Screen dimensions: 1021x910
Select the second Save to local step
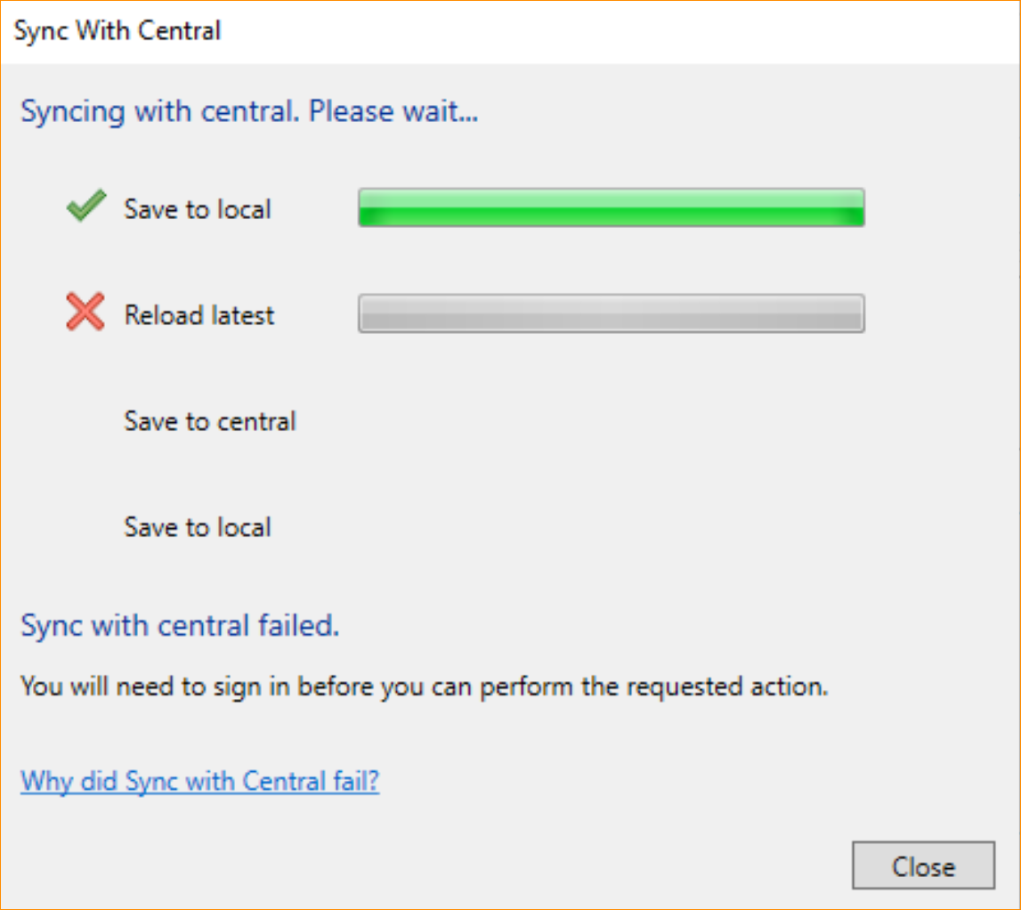tap(197, 527)
